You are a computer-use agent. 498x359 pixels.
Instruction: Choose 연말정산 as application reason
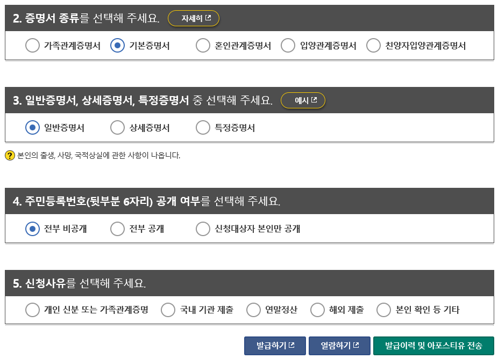click(253, 310)
